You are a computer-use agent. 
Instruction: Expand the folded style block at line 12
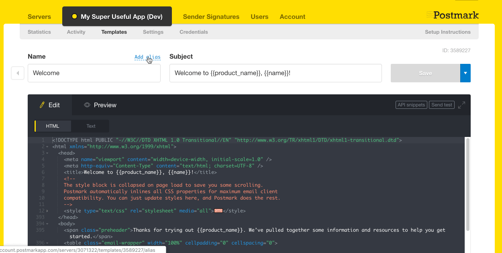click(x=47, y=211)
